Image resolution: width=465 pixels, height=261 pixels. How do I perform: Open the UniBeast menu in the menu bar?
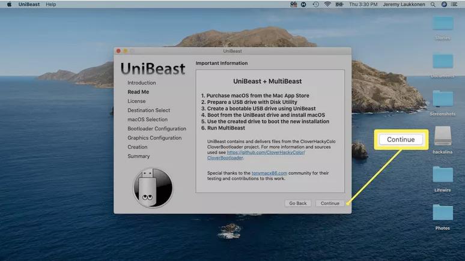pos(29,4)
